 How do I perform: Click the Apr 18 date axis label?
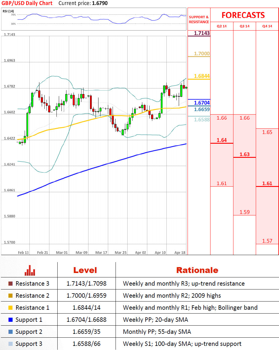[x=180, y=252]
